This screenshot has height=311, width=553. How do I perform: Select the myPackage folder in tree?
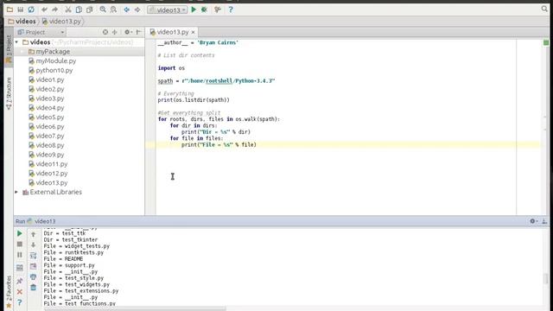click(49, 52)
